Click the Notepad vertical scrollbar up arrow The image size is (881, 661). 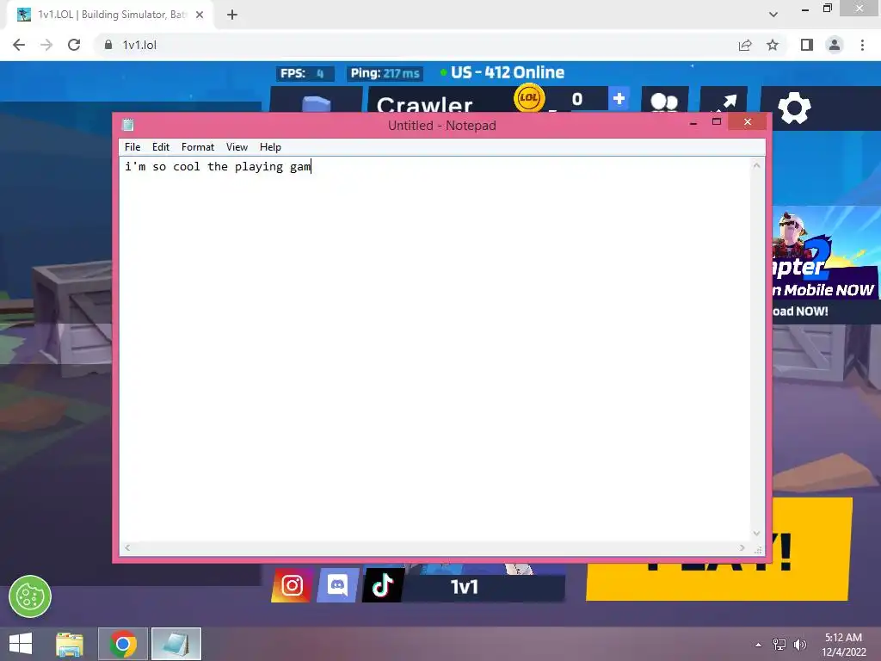(757, 165)
